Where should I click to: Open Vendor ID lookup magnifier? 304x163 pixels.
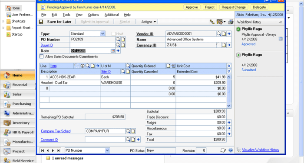click(219, 34)
